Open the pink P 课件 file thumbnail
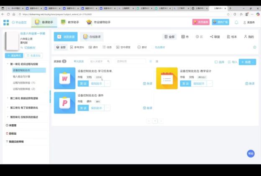 65,103
